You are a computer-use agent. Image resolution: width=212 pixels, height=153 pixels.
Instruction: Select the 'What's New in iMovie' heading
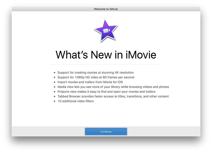click(106, 55)
